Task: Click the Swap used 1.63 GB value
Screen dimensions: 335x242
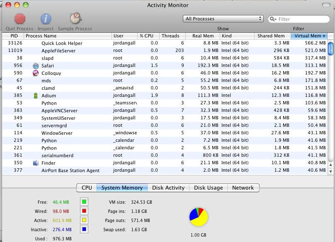Action: coord(139,230)
